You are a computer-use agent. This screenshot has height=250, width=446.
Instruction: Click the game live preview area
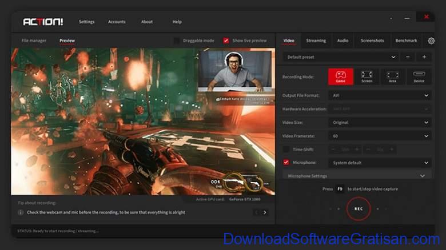(x=143, y=122)
